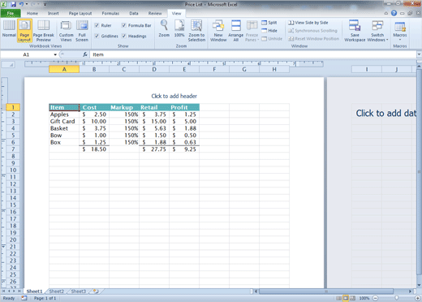Screen dimensions: 422x302
Task: Click Zoom to Selection
Action: pos(196,31)
